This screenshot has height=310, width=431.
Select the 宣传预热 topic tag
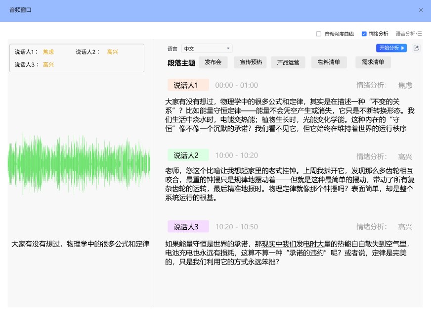[251, 62]
